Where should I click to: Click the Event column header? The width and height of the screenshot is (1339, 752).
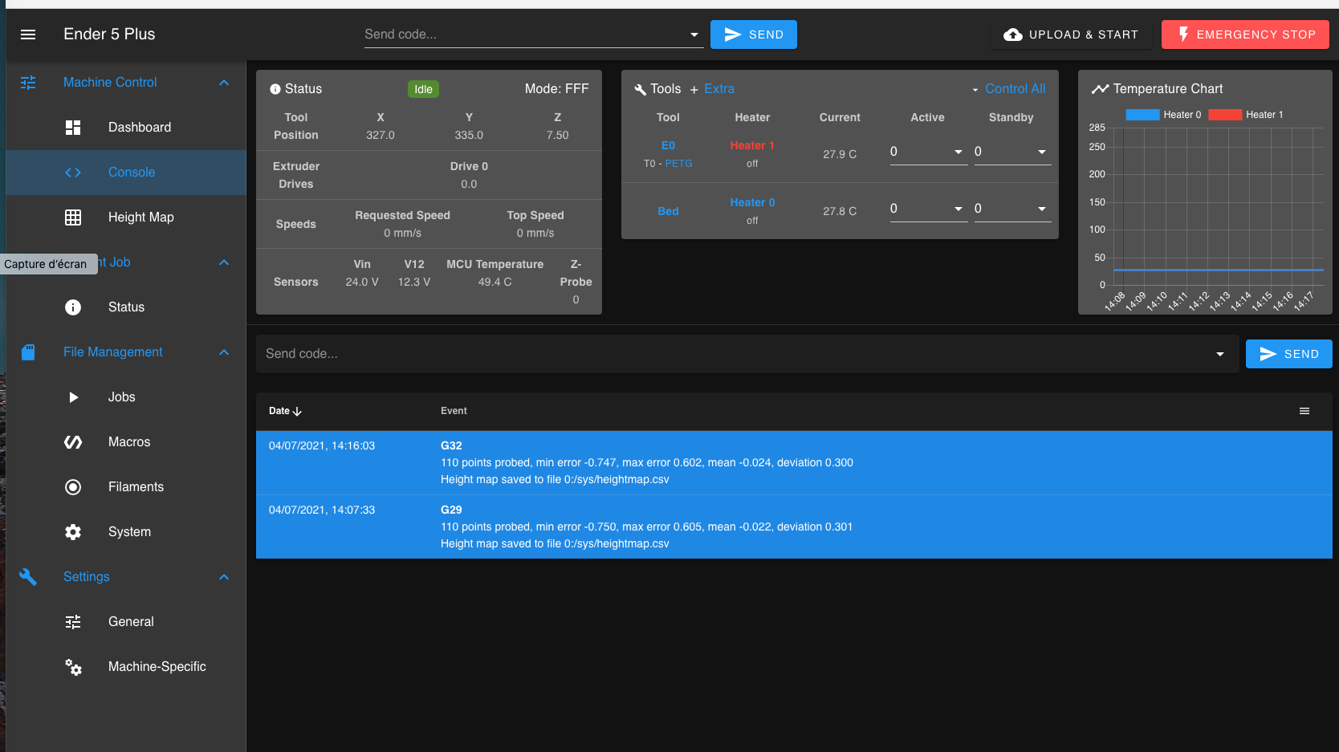coord(454,411)
